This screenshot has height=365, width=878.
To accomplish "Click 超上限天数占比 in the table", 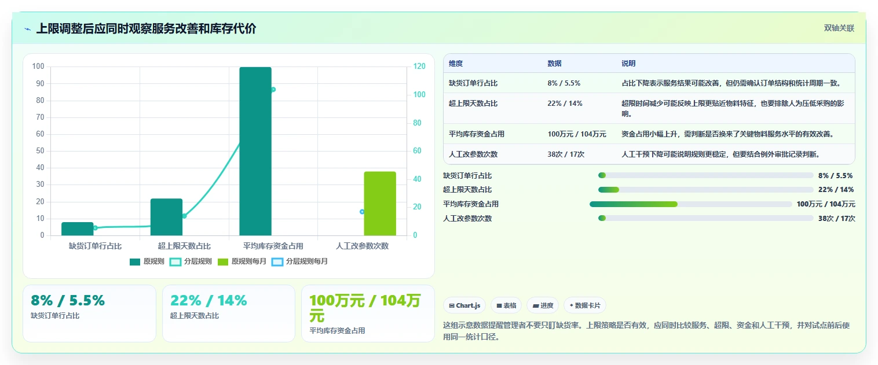I will (x=473, y=104).
